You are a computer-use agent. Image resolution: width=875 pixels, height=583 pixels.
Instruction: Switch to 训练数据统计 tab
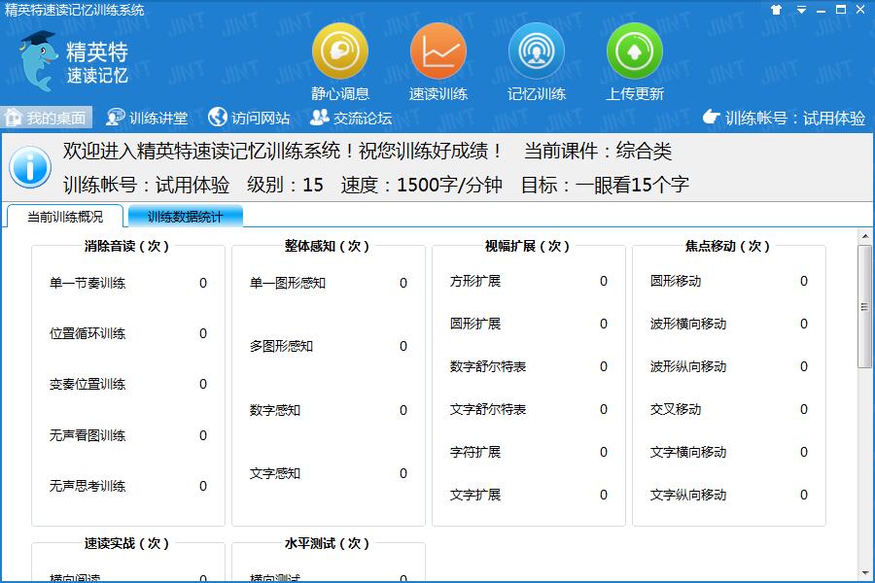tap(185, 217)
